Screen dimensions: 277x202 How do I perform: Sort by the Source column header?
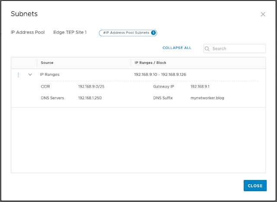(x=47, y=63)
